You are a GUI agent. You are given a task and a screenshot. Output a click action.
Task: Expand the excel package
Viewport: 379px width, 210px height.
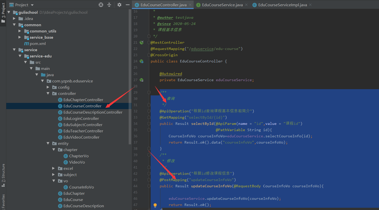(x=53, y=168)
